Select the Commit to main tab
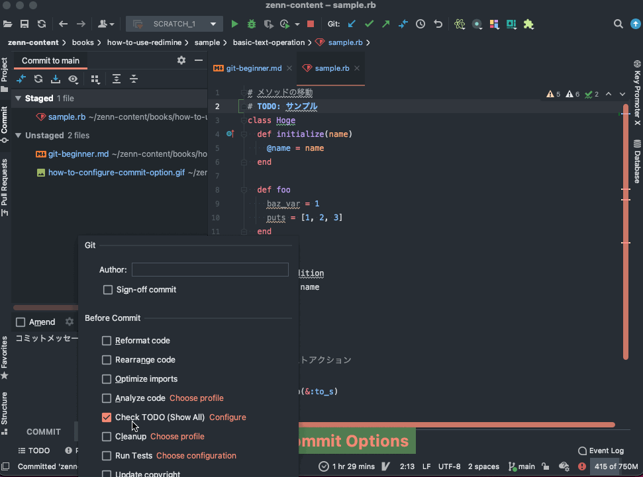Viewport: 643px width, 477px height. click(x=50, y=60)
